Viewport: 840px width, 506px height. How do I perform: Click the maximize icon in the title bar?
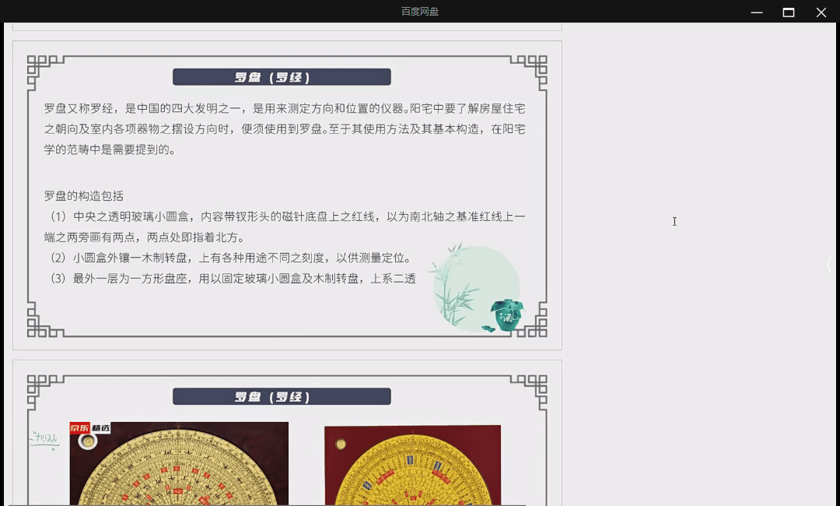click(x=789, y=12)
